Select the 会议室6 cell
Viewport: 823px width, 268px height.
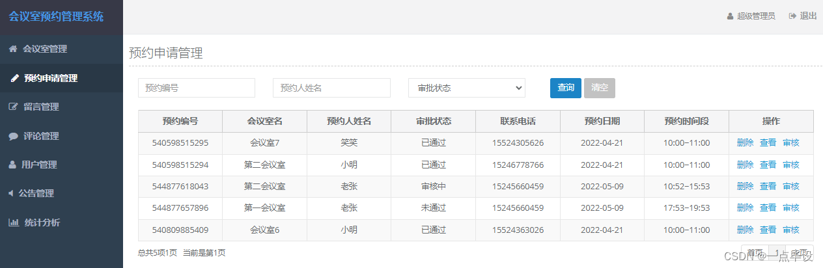[264, 230]
